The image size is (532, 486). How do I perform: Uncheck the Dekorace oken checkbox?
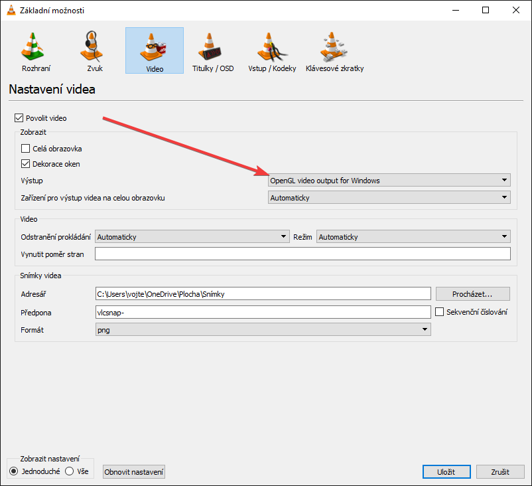coord(26,164)
